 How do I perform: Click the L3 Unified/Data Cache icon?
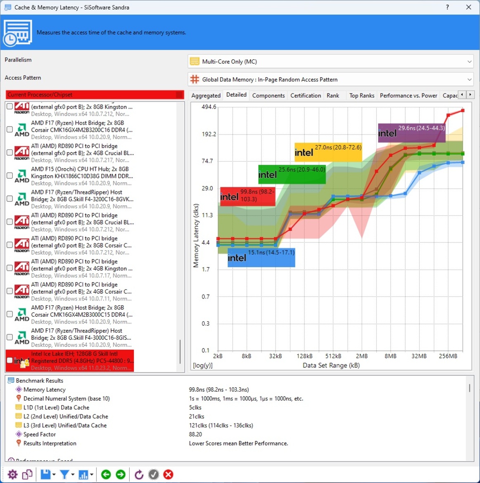[19, 425]
